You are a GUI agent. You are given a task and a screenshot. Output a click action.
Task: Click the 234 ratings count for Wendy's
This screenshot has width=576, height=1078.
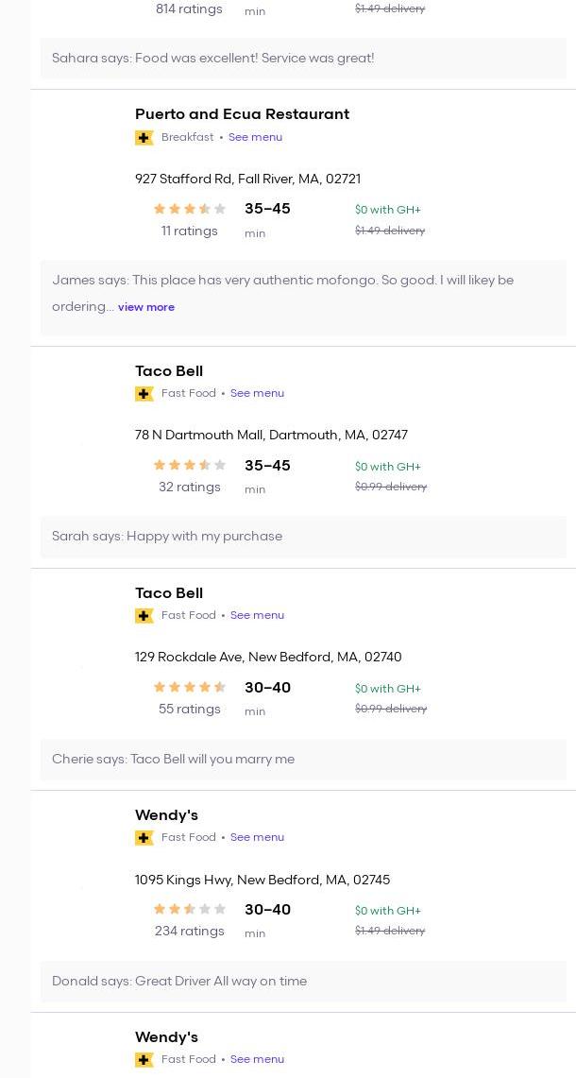[x=189, y=932]
